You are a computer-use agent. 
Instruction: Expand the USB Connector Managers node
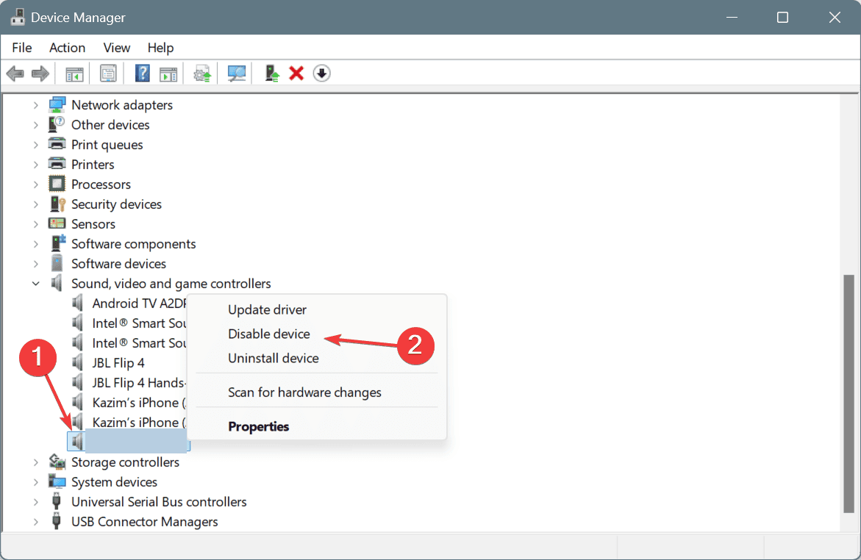(x=36, y=522)
